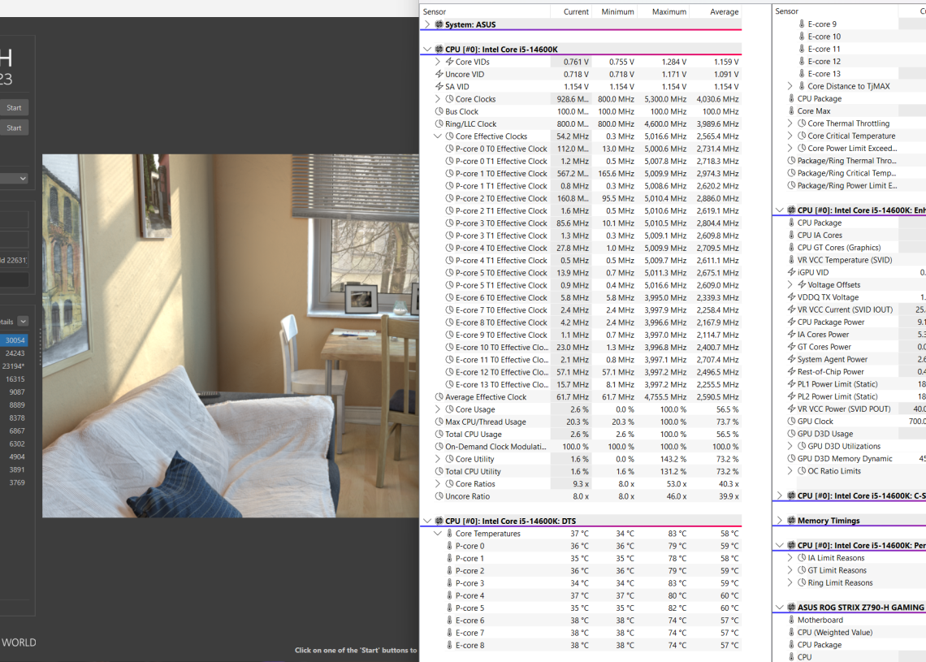Select the highlighted 30054 score entry
This screenshot has height=662, width=926.
point(14,340)
